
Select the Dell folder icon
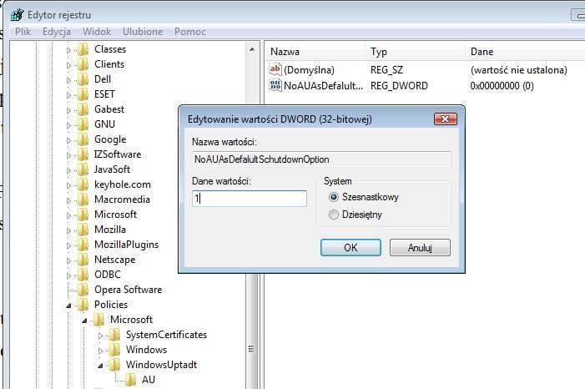83,79
